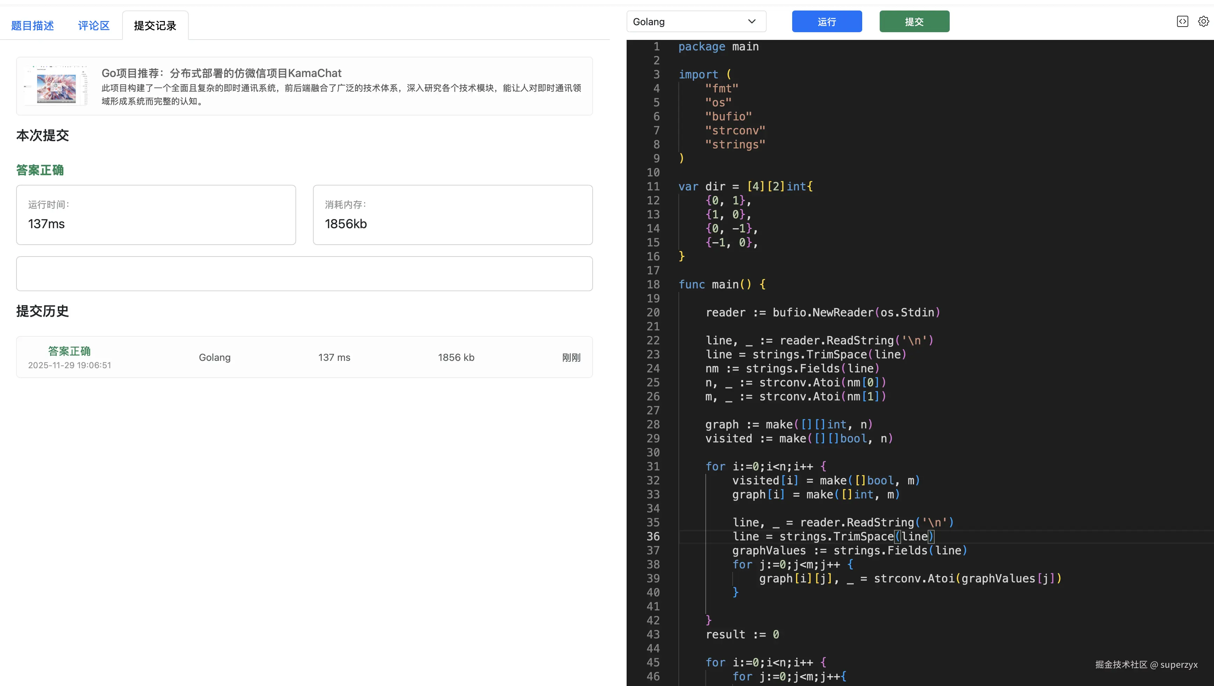
Task: Switch to the 评论区 tab
Action: [94, 26]
